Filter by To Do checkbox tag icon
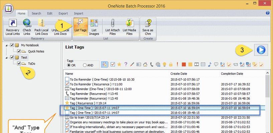 113,65
